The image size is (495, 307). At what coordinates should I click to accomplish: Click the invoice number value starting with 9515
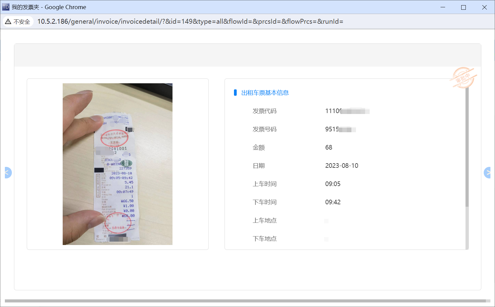click(x=340, y=129)
